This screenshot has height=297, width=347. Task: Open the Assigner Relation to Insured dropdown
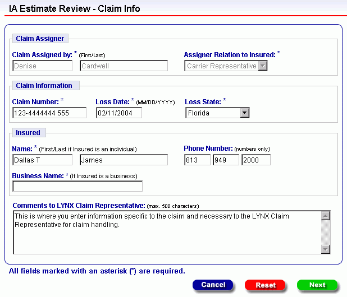pos(226,66)
